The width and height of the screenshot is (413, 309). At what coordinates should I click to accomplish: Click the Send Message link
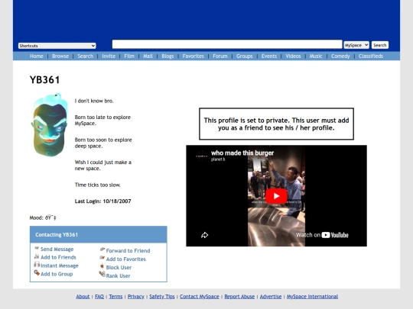pyautogui.click(x=57, y=249)
